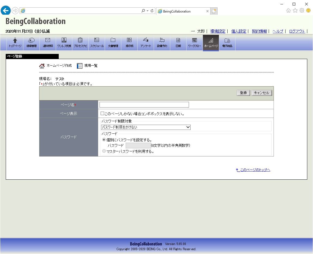Screen dimensions: 313x254
Task: Check the コンボボックスを表示しない checkbox
Action: [103, 114]
